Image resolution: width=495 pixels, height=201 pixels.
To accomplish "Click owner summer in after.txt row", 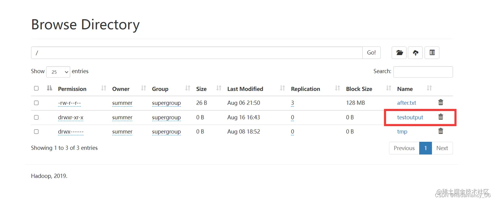I will click(x=122, y=103).
